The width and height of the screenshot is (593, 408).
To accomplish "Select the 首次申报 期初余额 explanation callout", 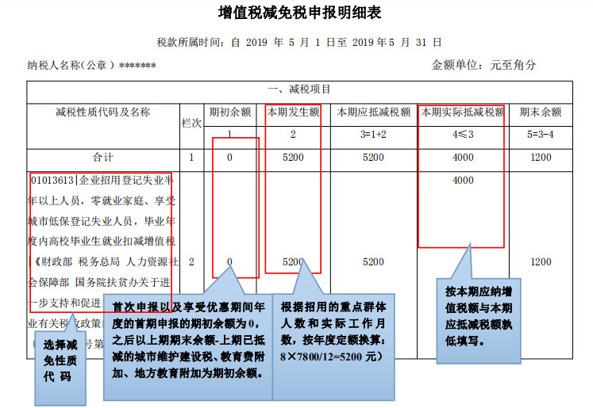I will [x=188, y=347].
